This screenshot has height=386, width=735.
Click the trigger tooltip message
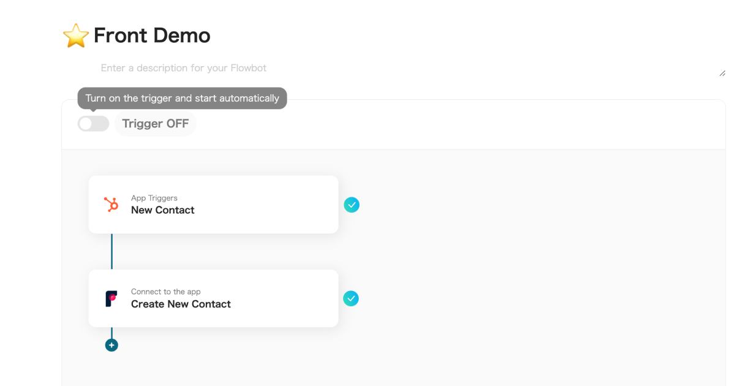tap(182, 98)
